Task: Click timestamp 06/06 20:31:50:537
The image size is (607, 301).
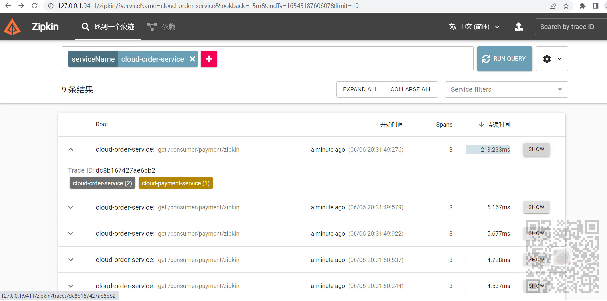Action: point(376,260)
